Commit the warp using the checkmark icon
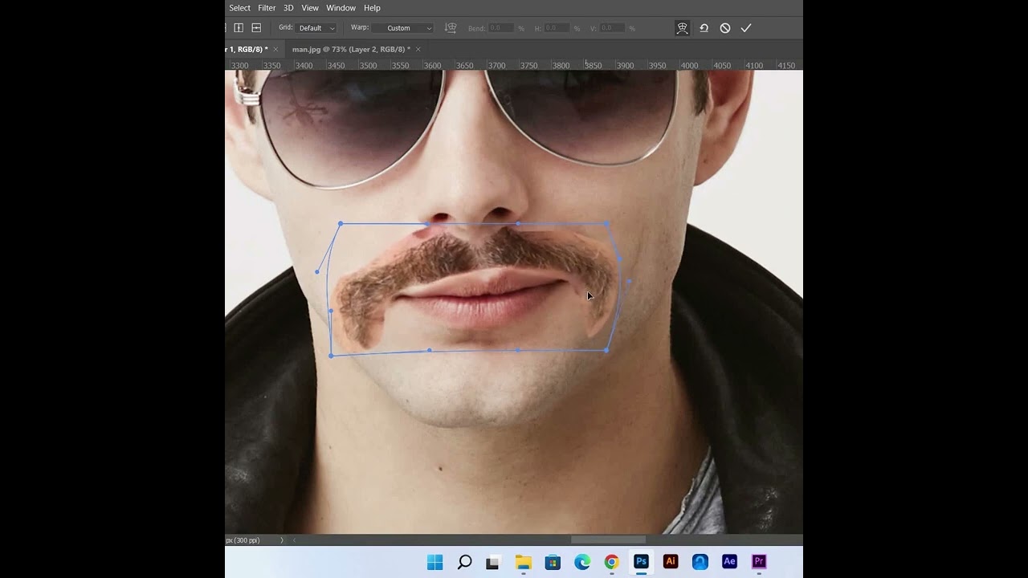Screen dimensions: 1028x578 click(746, 28)
